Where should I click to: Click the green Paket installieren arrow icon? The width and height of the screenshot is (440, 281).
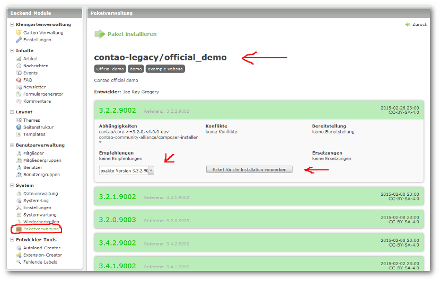[x=100, y=34]
